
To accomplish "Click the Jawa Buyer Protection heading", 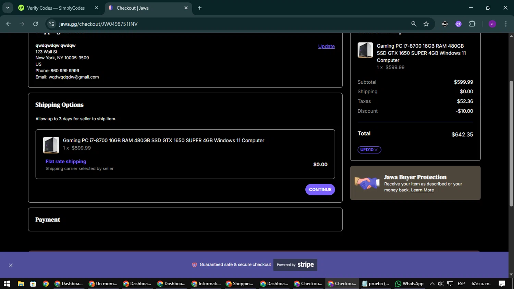I will [415, 177].
